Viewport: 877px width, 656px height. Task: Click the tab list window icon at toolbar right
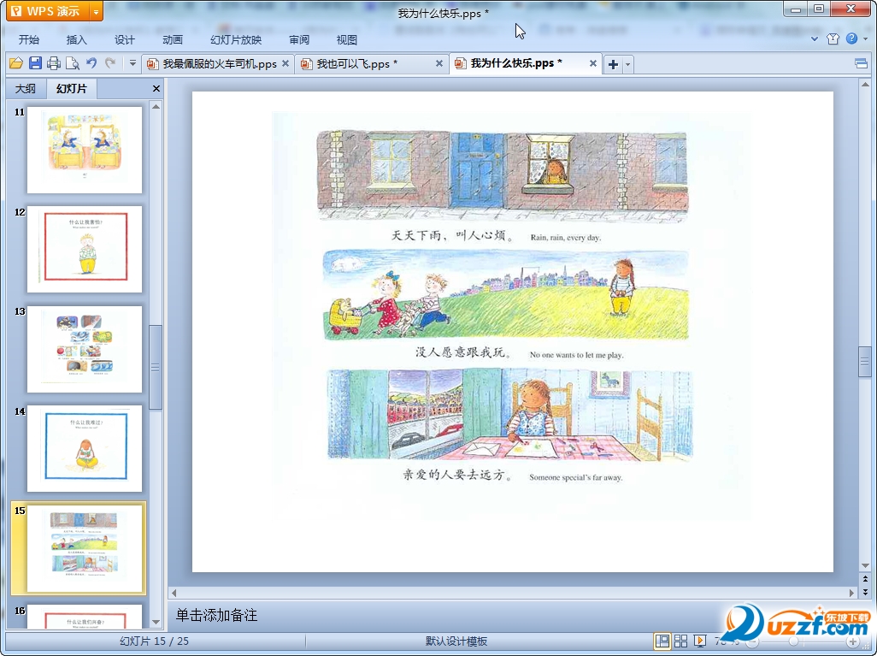tap(862, 63)
